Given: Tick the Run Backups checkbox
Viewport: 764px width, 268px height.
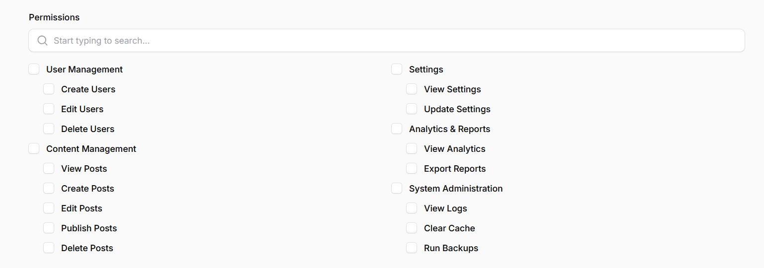Looking at the screenshot, I should pos(412,248).
